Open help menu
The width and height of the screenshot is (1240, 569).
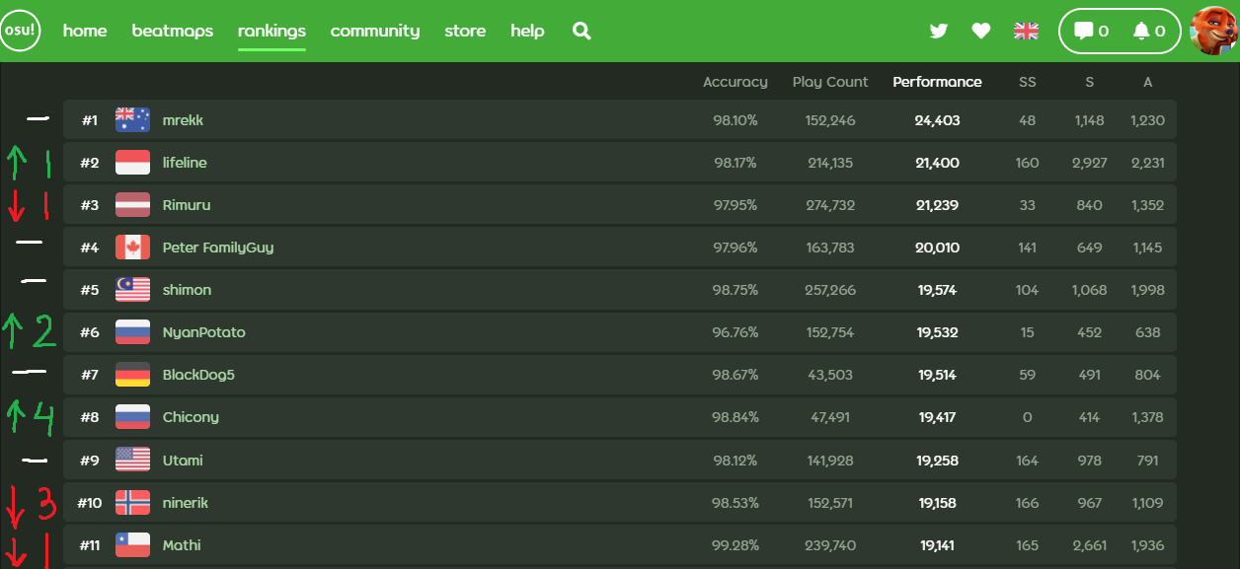[x=527, y=32]
